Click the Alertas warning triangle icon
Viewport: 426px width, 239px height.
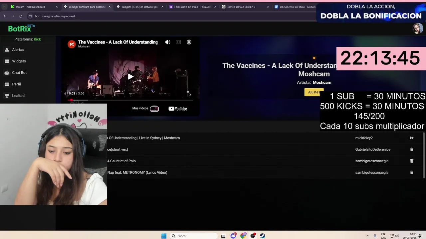[7, 50]
